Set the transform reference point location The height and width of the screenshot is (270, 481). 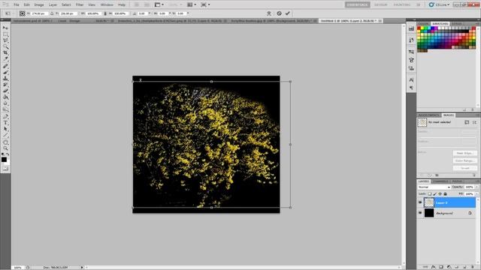pyautogui.click(x=22, y=13)
